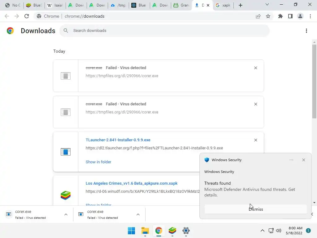317x238 pixels.
Task: Show hidden system tray icons
Action: tap(263, 231)
